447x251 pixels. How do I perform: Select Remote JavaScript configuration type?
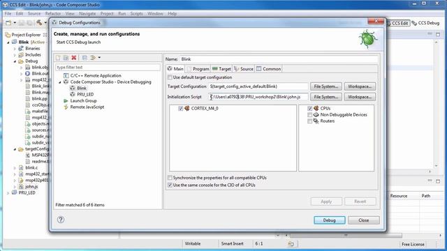tap(87, 107)
